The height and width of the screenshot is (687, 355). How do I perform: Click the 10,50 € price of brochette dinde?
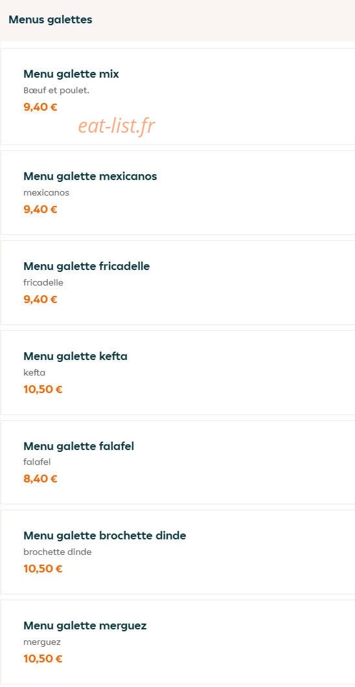coord(43,569)
